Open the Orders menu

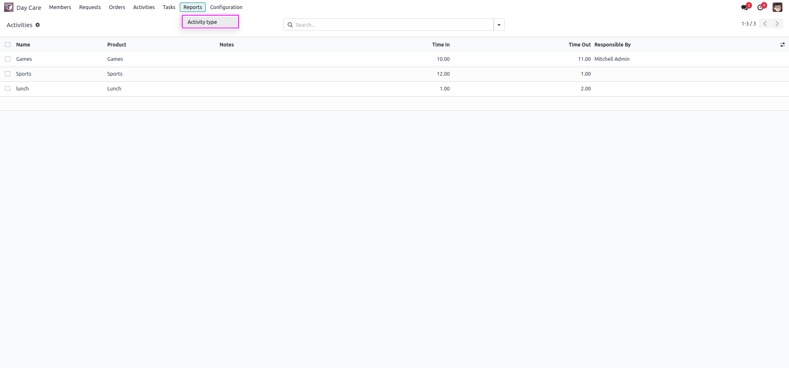(117, 7)
